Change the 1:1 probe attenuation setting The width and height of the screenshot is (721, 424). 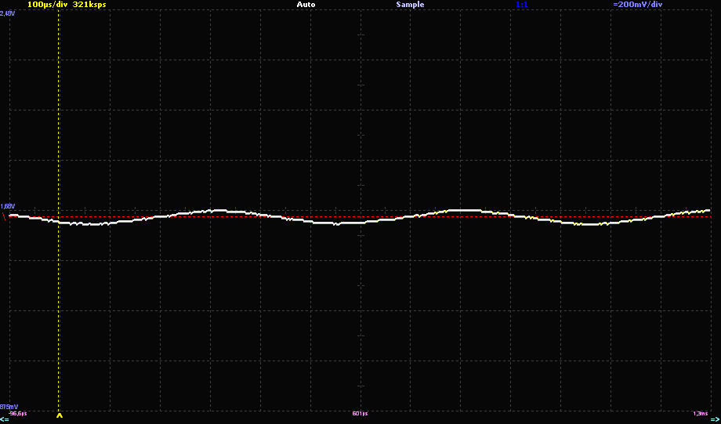(522, 5)
